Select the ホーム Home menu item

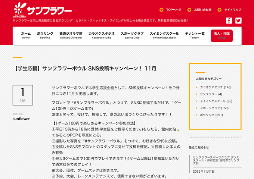(x=26, y=35)
